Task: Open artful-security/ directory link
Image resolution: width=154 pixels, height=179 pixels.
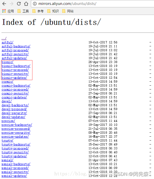Action: 15,54
